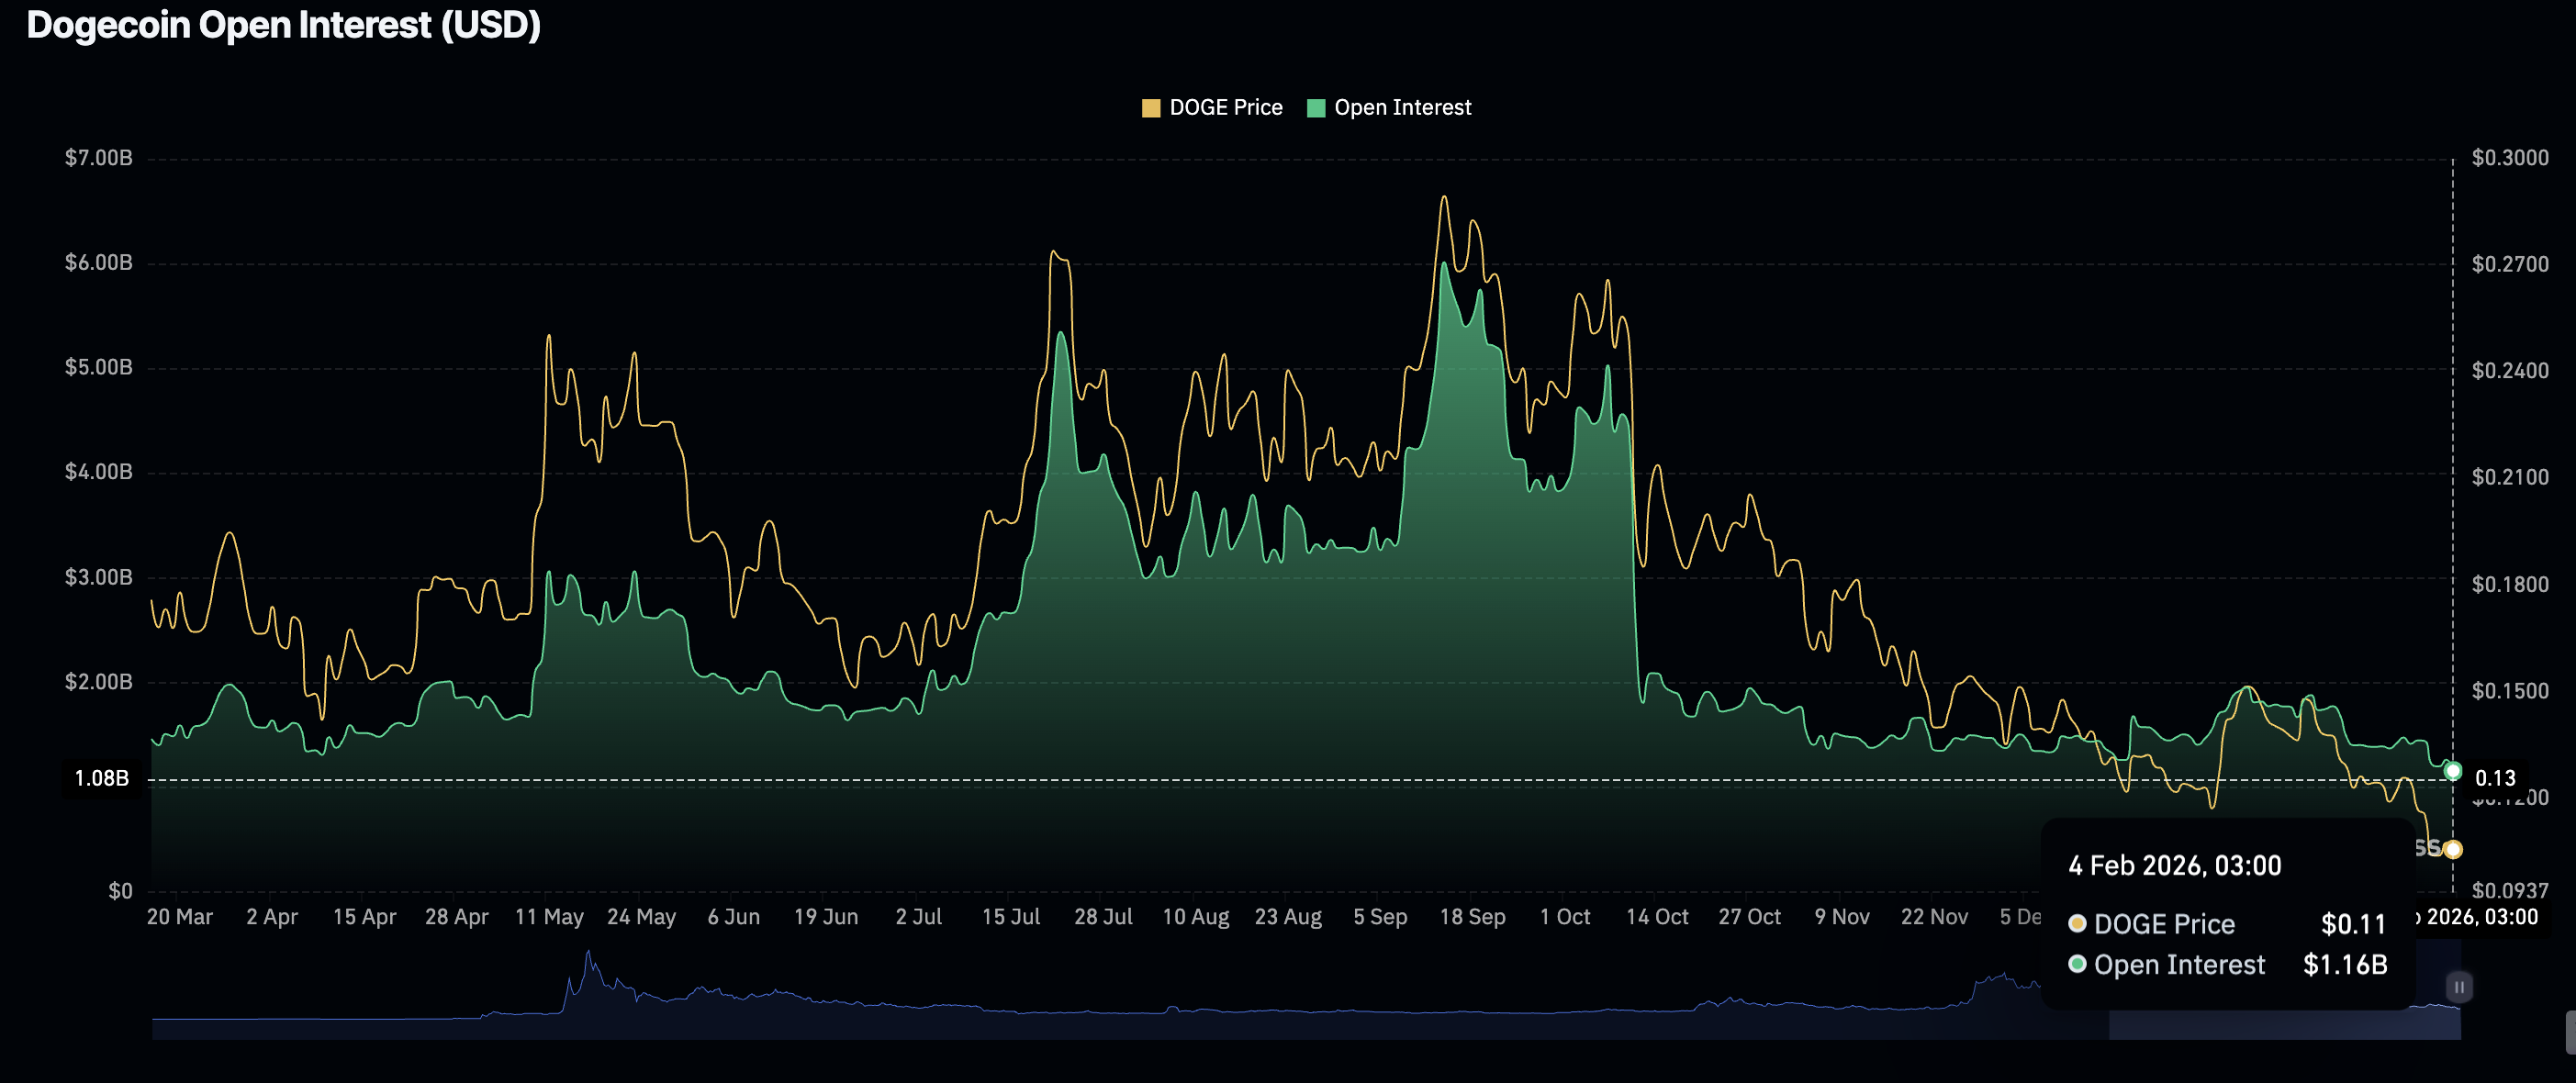The width and height of the screenshot is (2576, 1083).
Task: Click the green Open Interest endpoint marker
Action: [x=2452, y=771]
